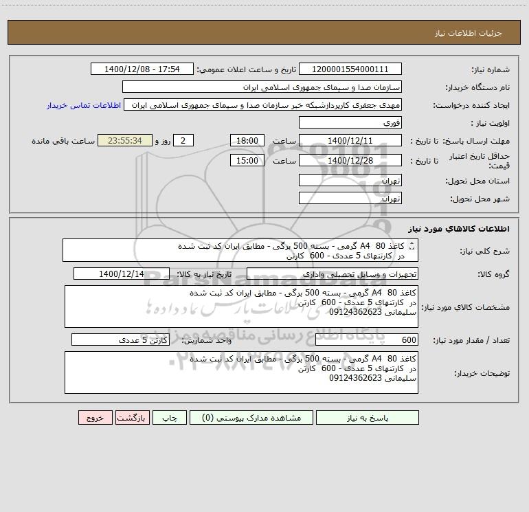The height and width of the screenshot is (512, 529).
Task: Click the اطلاعات کالاهای مورد نیاز section heading
Action: tap(458, 229)
